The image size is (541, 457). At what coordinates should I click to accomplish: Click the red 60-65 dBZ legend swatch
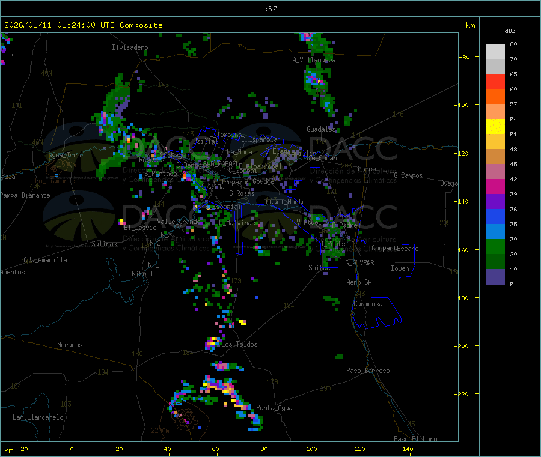495,81
